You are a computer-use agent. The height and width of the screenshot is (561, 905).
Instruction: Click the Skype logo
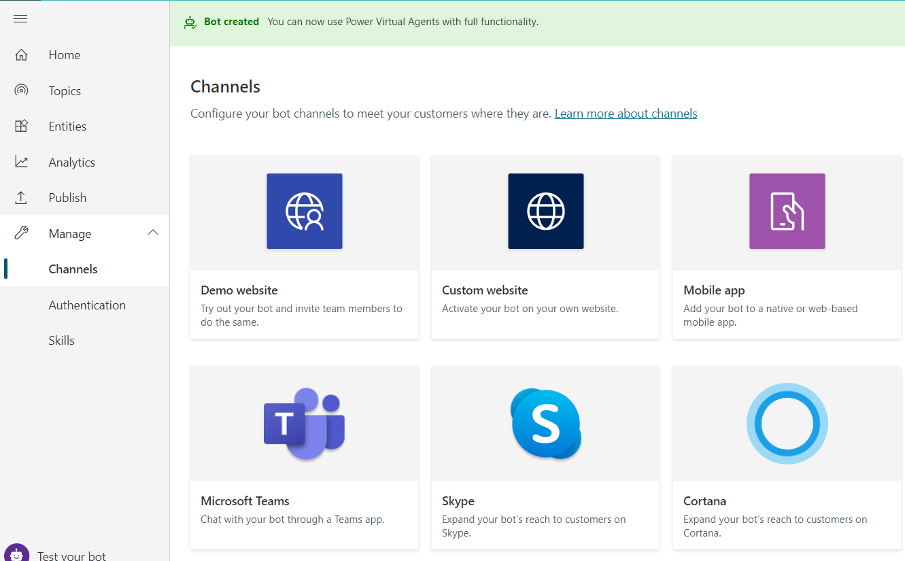[x=546, y=424]
